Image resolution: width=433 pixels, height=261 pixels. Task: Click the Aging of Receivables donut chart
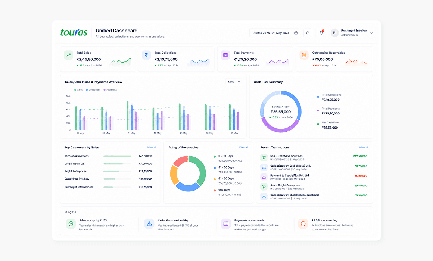[188, 173]
